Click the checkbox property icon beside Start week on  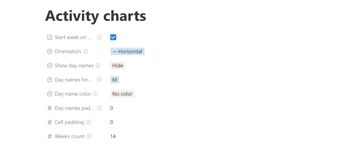click(x=50, y=37)
